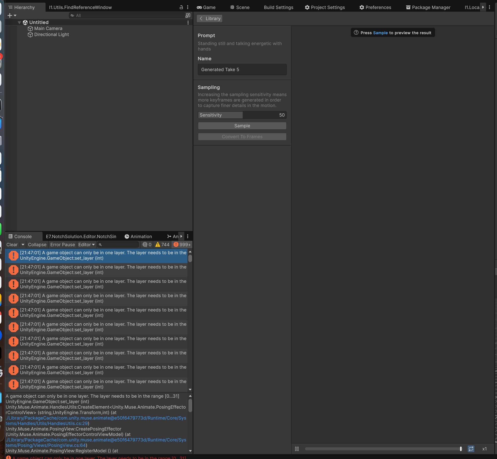The image size is (497, 459).
Task: Open the Editor dropdown in the Console toolbar
Action: (86, 245)
